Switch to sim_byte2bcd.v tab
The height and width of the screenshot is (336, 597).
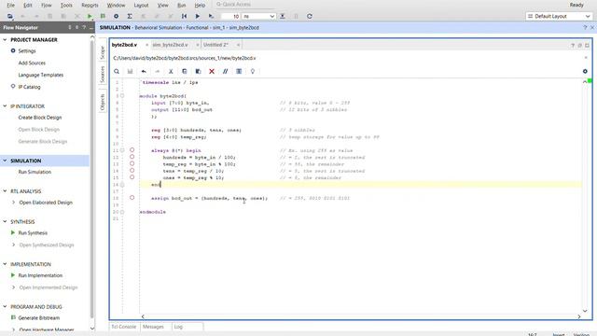170,45
